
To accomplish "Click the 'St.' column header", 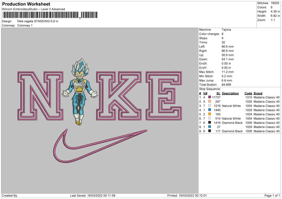I will (x=219, y=93).
